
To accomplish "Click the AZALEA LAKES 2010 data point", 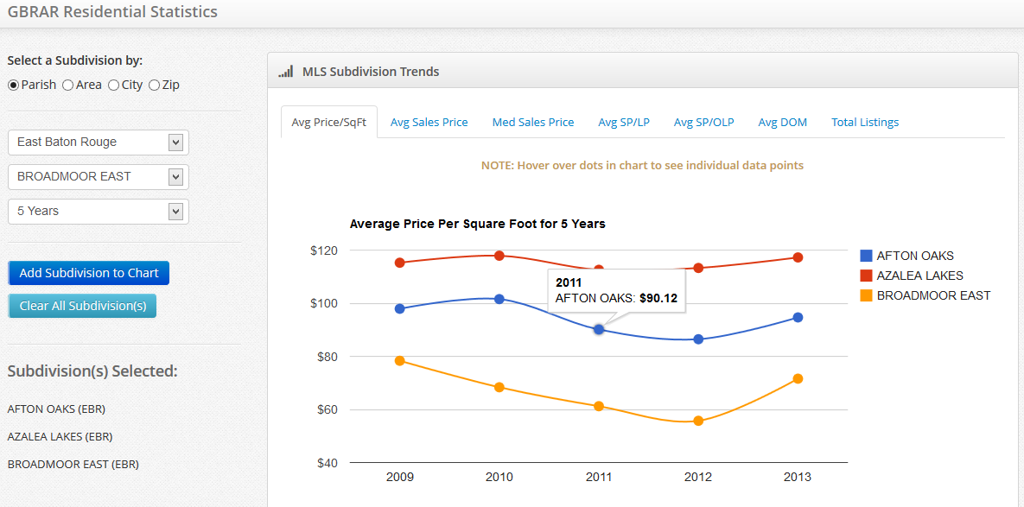I will (x=499, y=256).
